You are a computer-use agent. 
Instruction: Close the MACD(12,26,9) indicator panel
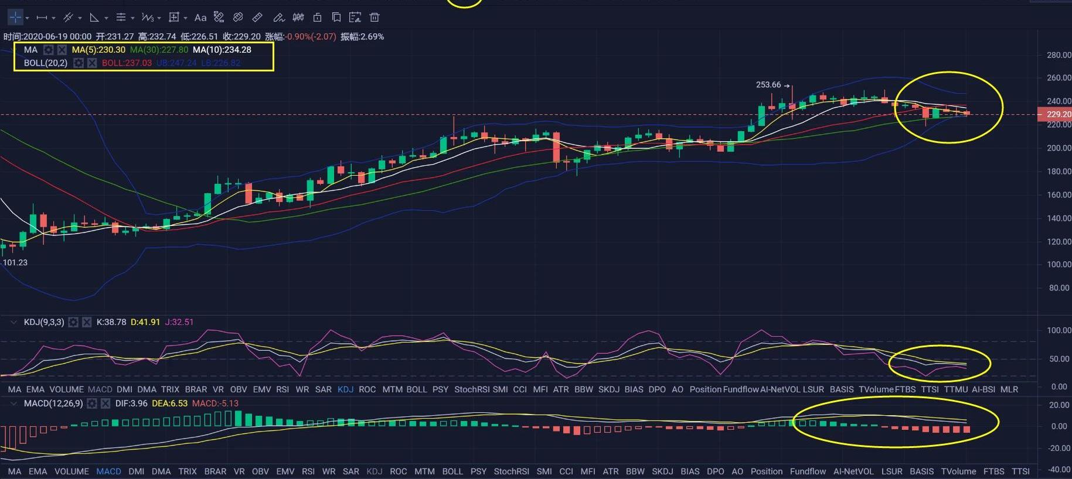106,403
